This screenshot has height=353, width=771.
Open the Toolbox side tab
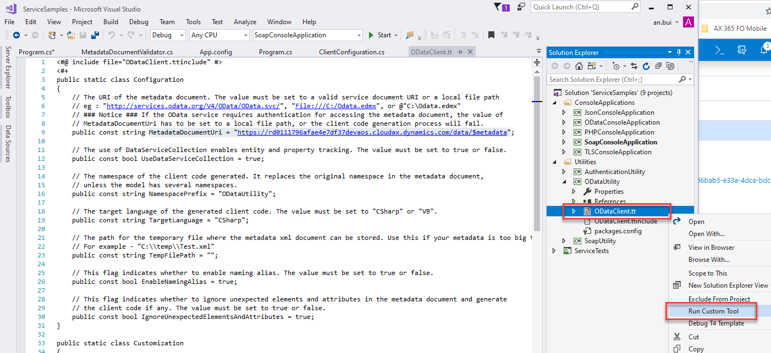[8, 107]
